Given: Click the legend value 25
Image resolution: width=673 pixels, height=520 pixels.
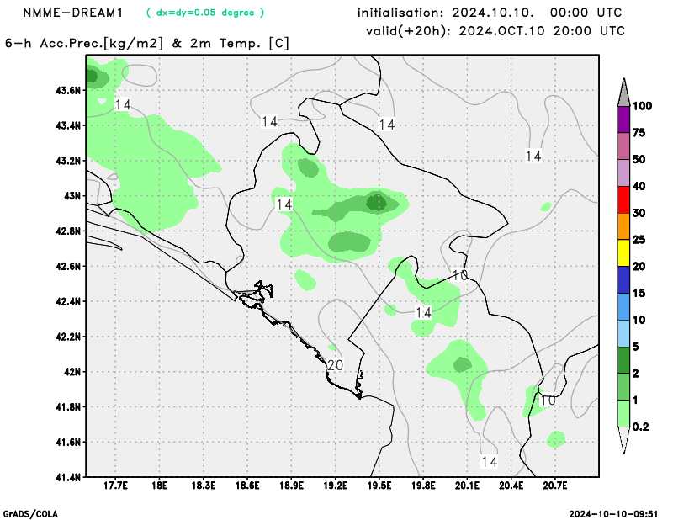Looking at the screenshot, I should [639, 240].
